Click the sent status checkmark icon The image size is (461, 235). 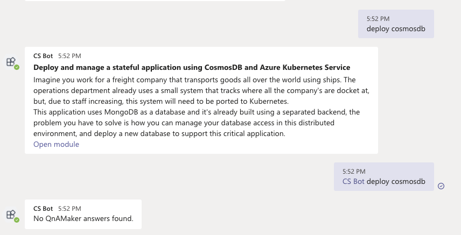pos(441,186)
